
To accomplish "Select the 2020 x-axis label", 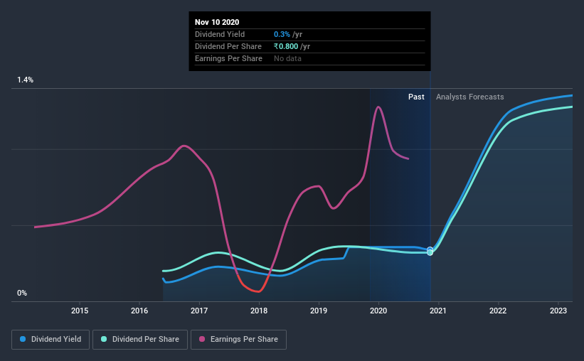I will [x=378, y=311].
